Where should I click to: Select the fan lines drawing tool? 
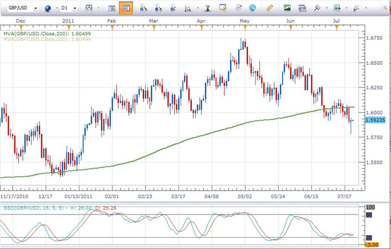(357, 8)
